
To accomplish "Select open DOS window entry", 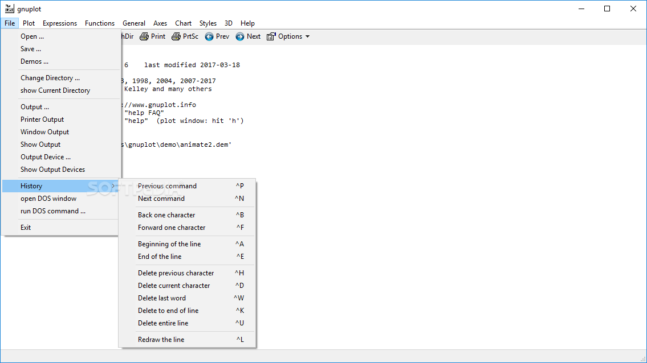I will pos(60,199).
